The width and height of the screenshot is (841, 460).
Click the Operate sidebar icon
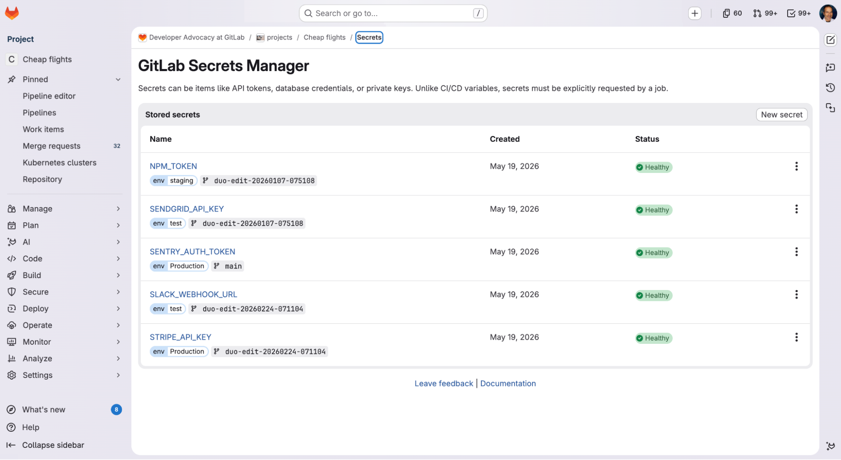(12, 325)
